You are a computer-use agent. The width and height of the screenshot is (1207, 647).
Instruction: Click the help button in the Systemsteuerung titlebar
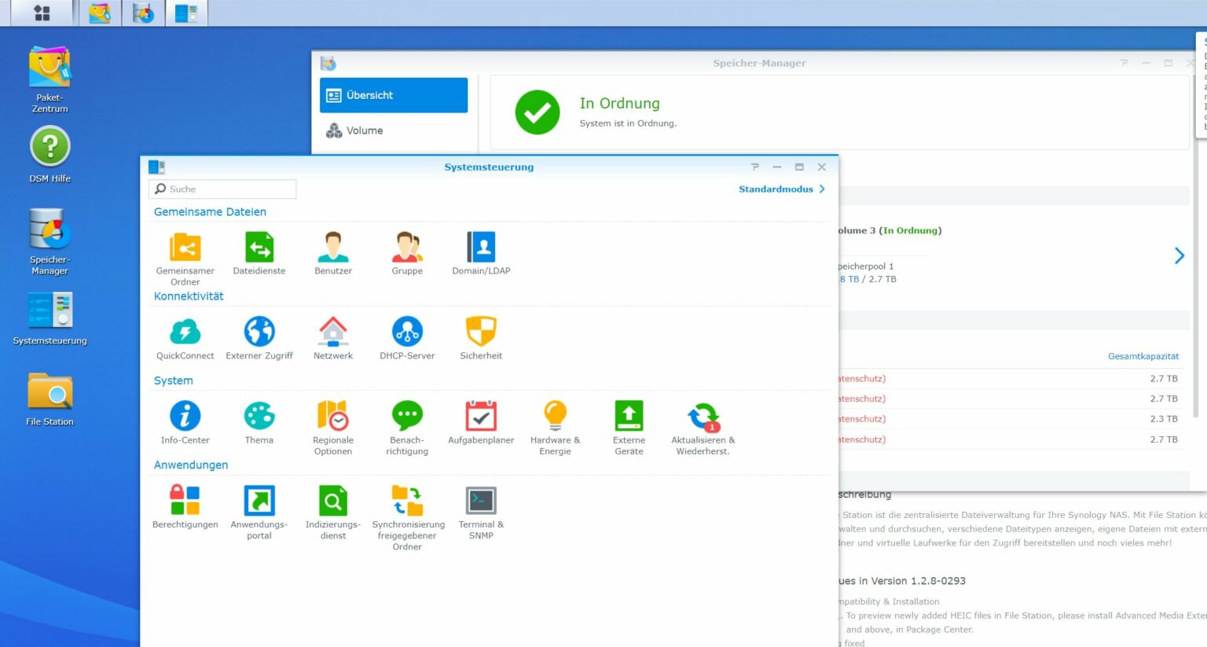(x=755, y=167)
